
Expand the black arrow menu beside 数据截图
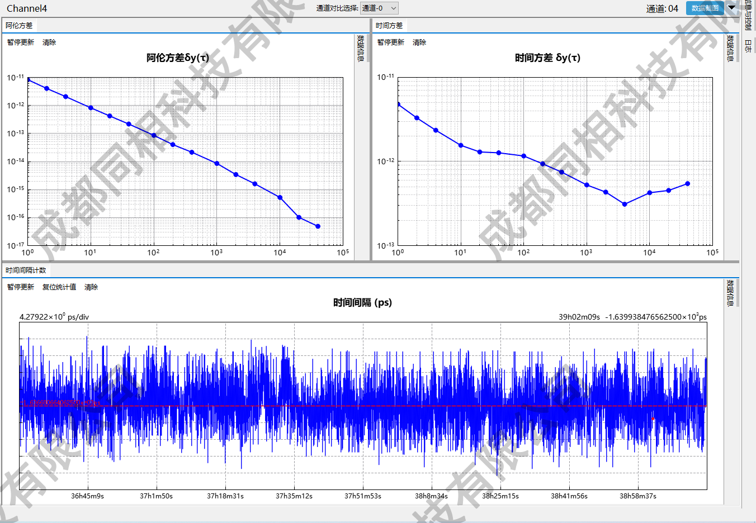[731, 8]
